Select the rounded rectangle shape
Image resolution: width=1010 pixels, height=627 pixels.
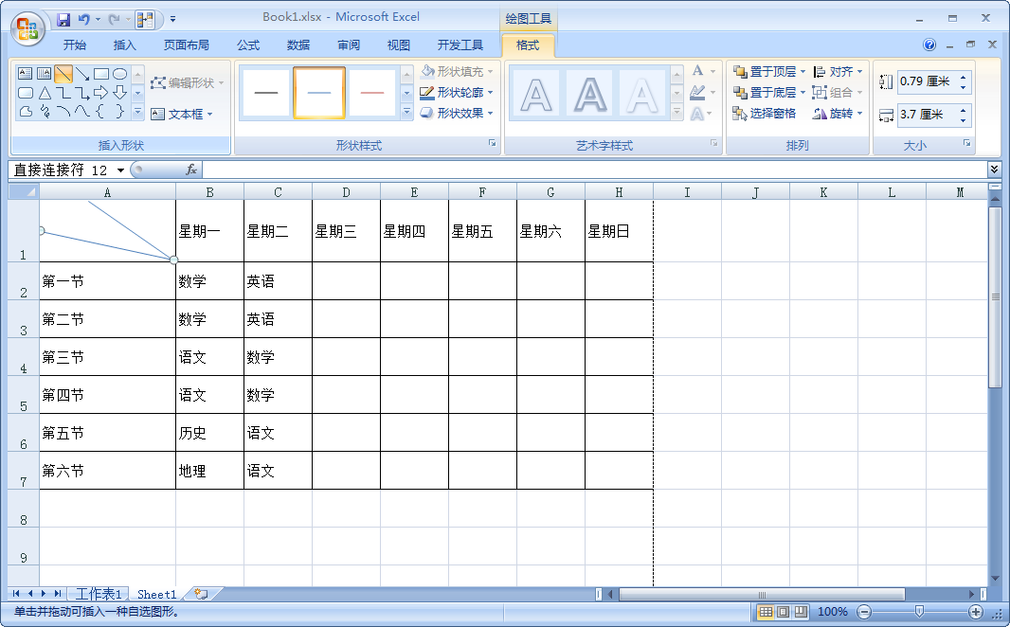(26, 93)
